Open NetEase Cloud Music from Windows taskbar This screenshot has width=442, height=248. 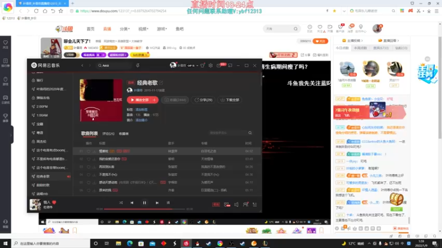pos(186,244)
